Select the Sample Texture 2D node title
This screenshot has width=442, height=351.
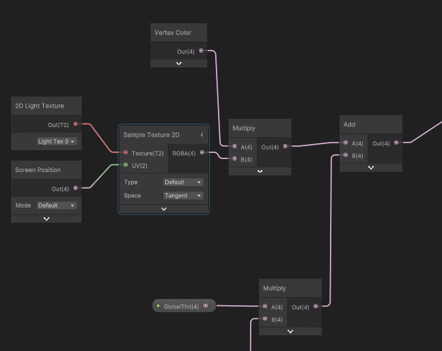click(x=152, y=135)
